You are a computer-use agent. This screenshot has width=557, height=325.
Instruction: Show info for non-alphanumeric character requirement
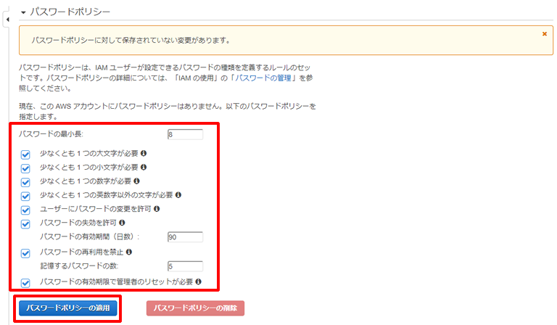click(178, 194)
